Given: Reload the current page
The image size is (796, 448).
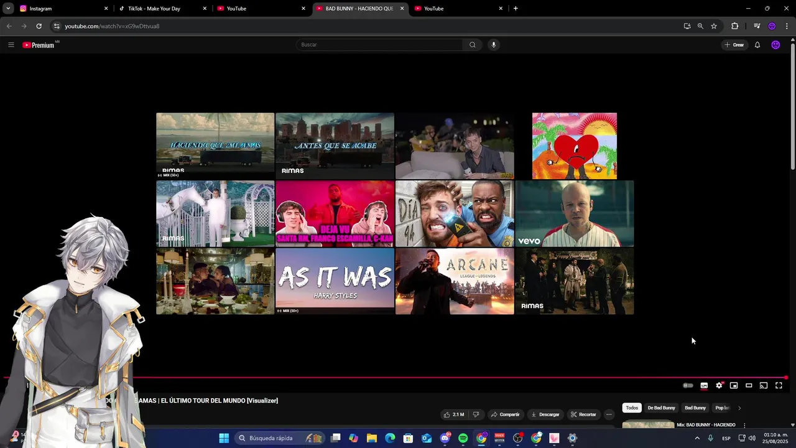Looking at the screenshot, I should 39,26.
